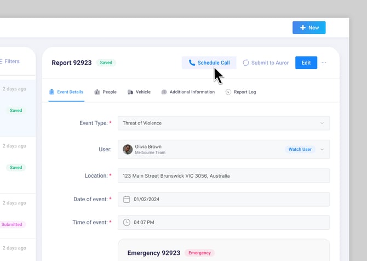Switch to the Vehicle tab
Viewport: 367px width, 261px height.
pyautogui.click(x=139, y=92)
